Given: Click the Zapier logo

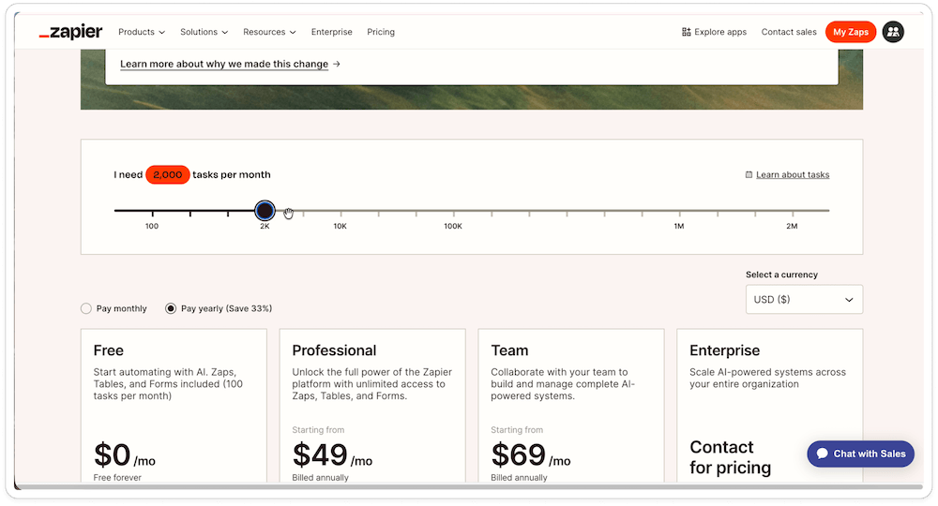Looking at the screenshot, I should pos(70,32).
